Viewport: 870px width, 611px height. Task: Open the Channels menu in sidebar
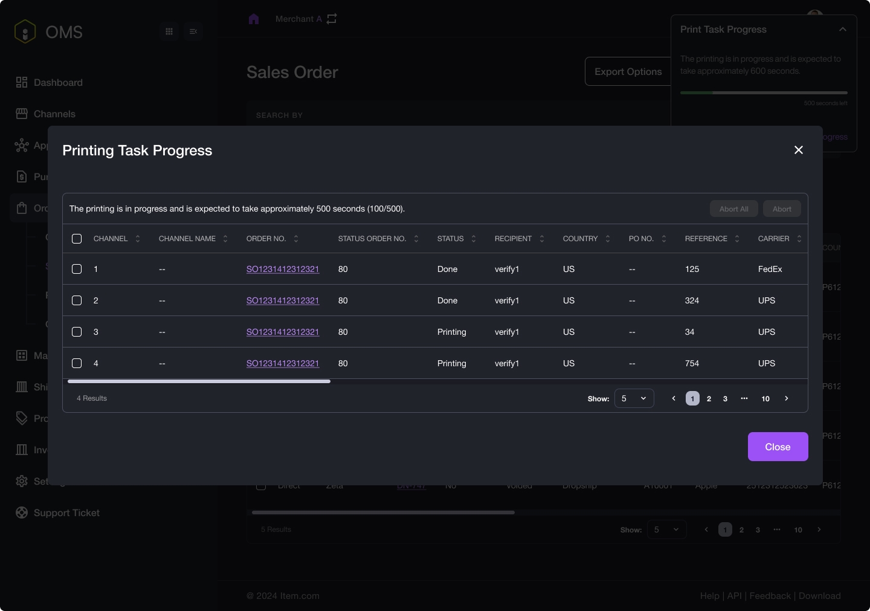click(x=54, y=114)
